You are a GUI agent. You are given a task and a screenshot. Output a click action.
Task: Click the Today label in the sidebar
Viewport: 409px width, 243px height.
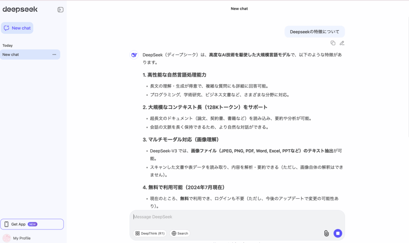[8, 45]
